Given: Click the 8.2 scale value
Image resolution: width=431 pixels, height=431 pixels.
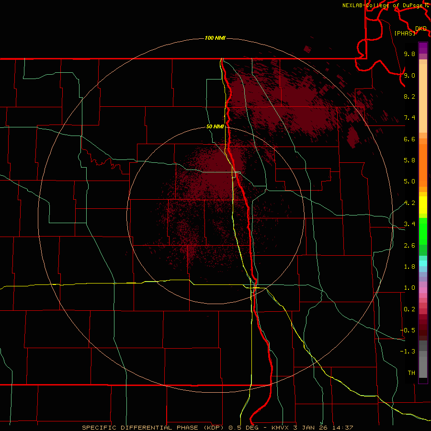Looking at the screenshot, I should 409,96.
